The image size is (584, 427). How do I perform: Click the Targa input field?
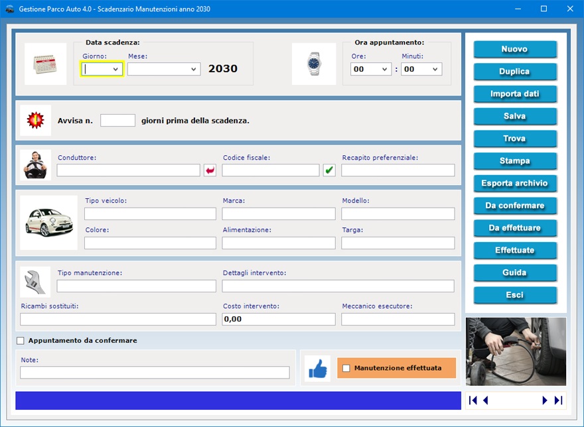pyautogui.click(x=398, y=243)
